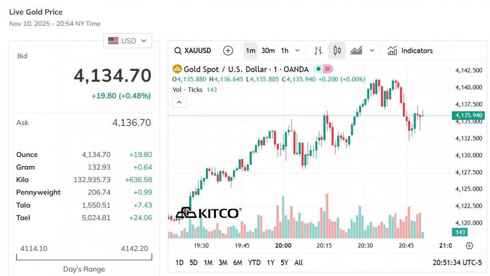Screen dimensions: 490x276
Task: Open the USD currency dropdown
Action: (127, 40)
